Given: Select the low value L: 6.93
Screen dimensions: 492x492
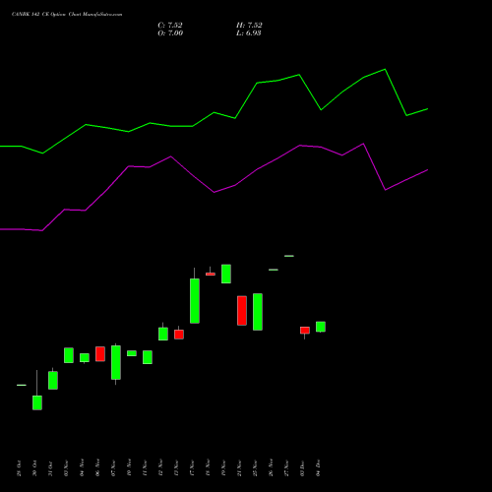Looking at the screenshot, I should (x=249, y=32).
